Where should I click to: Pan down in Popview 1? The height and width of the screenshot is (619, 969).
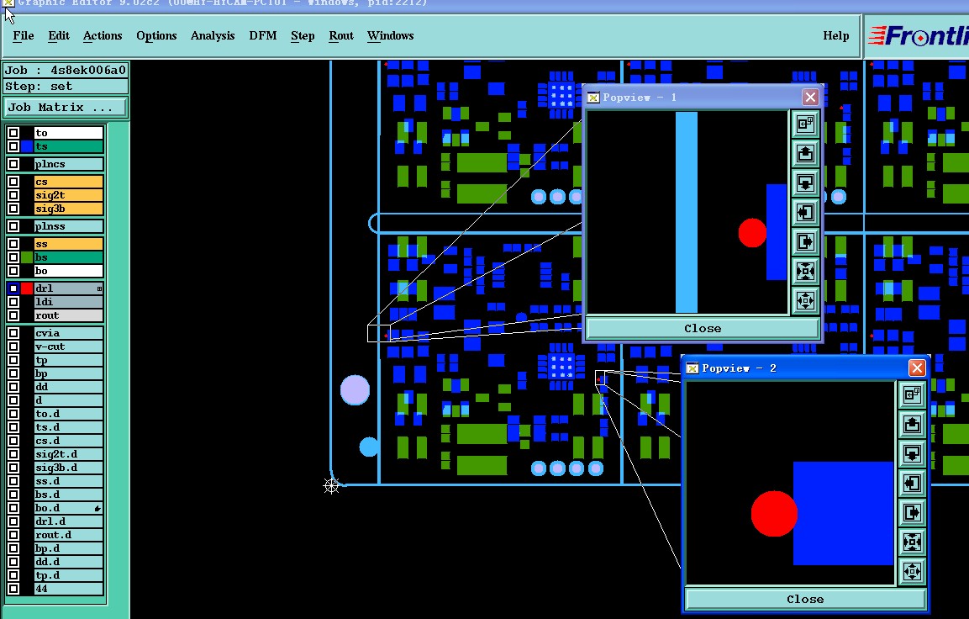coord(805,183)
